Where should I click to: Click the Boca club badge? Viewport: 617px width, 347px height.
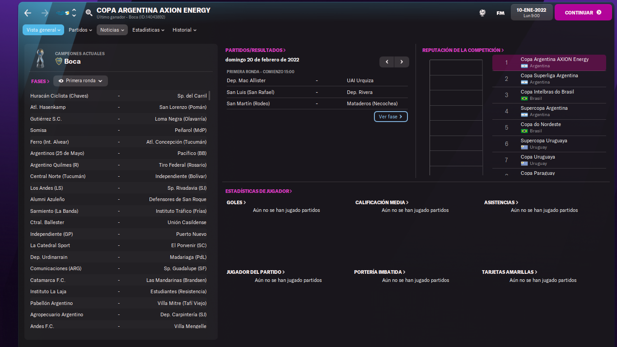click(x=59, y=61)
